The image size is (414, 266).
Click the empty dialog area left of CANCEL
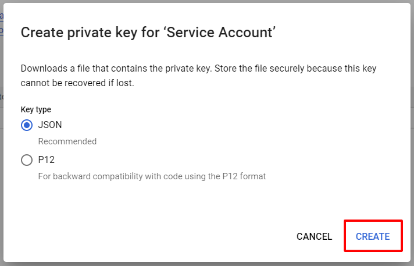(x=158, y=236)
